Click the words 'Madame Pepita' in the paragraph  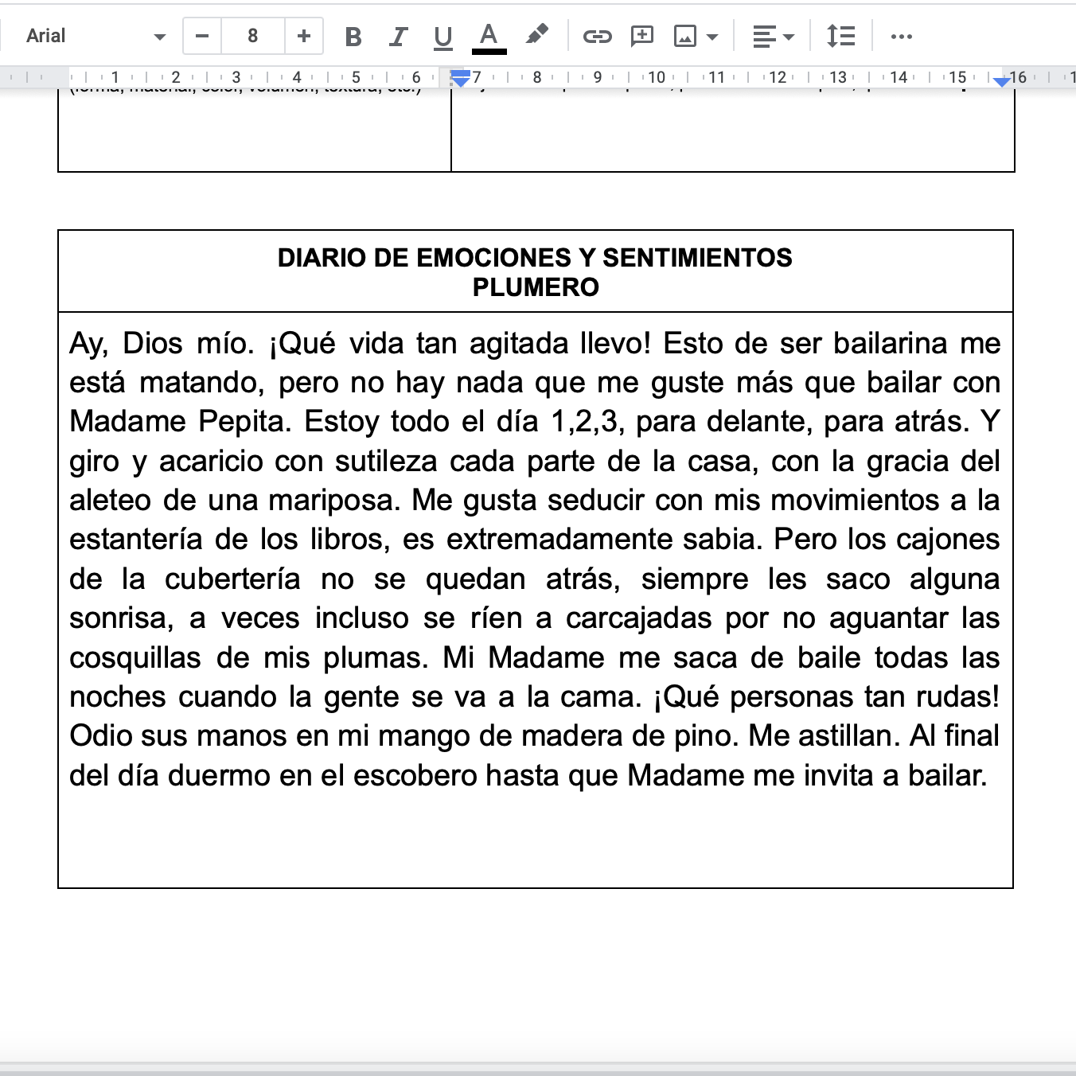pyautogui.click(x=178, y=422)
